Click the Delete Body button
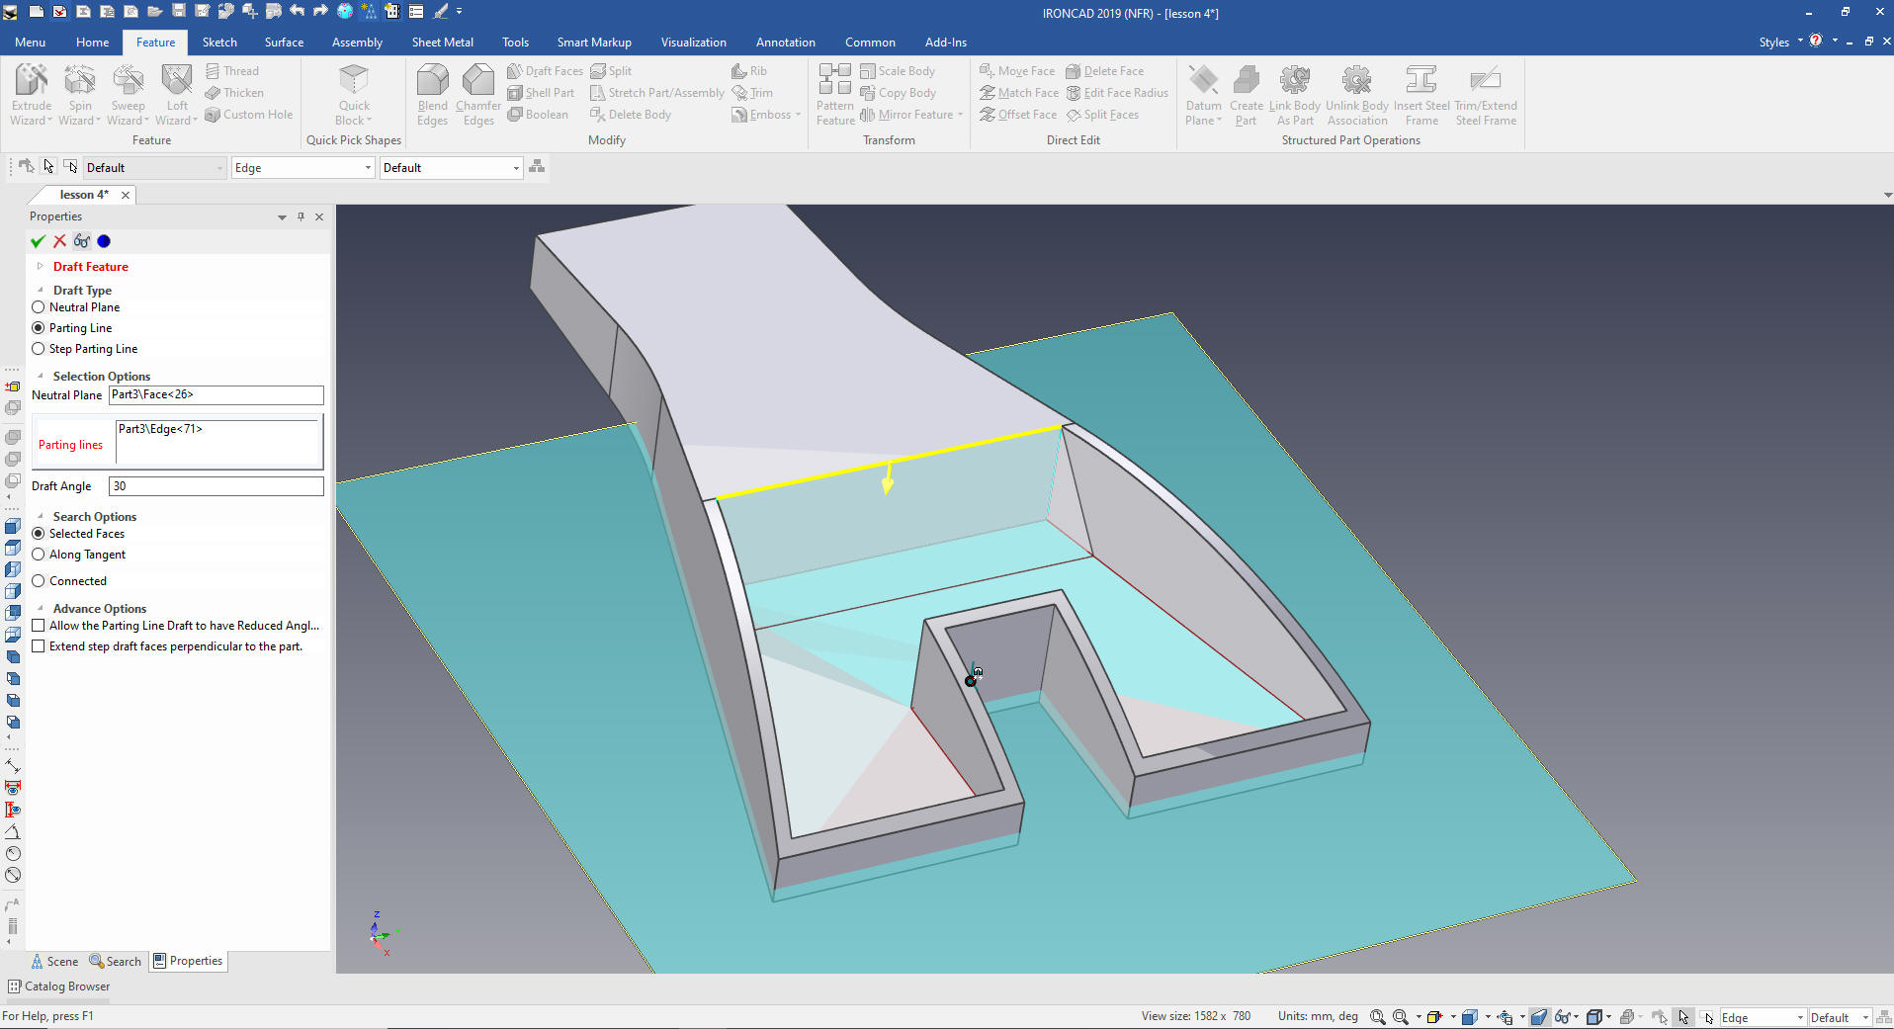Viewport: 1894px width, 1029px height. click(631, 115)
